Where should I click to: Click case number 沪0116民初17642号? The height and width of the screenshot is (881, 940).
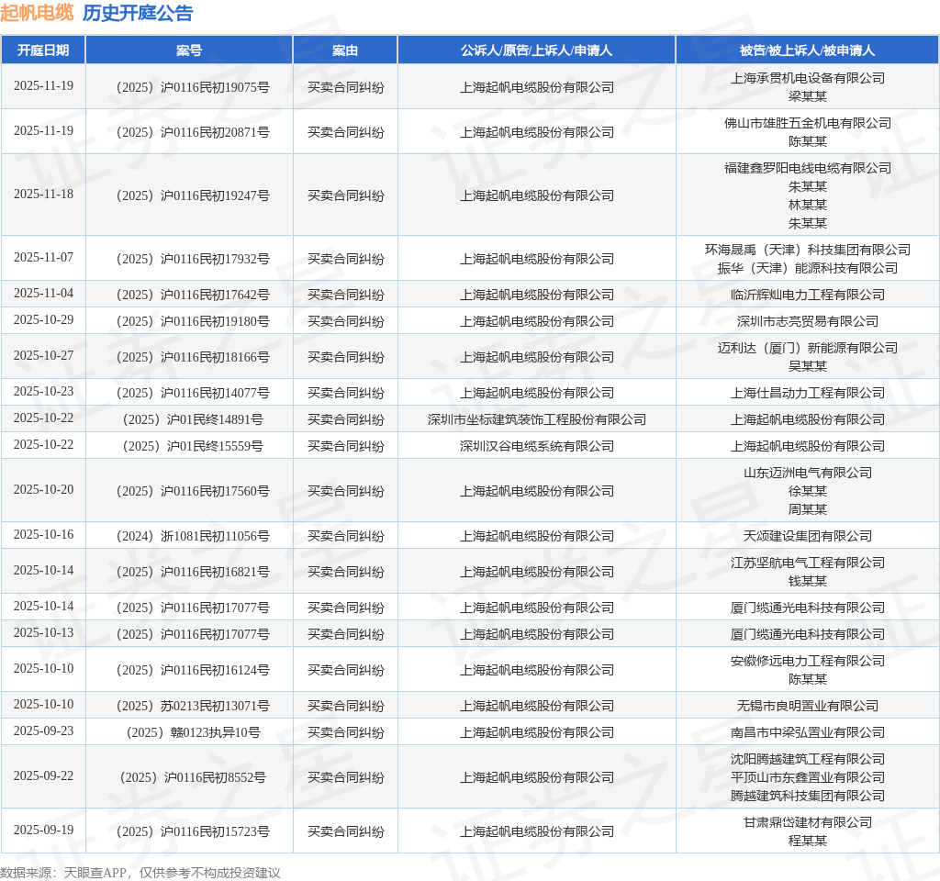193,295
